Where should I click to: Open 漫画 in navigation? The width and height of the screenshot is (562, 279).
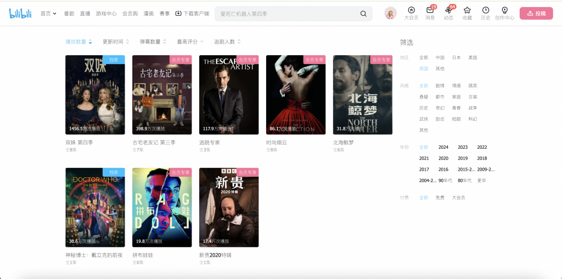coord(149,14)
